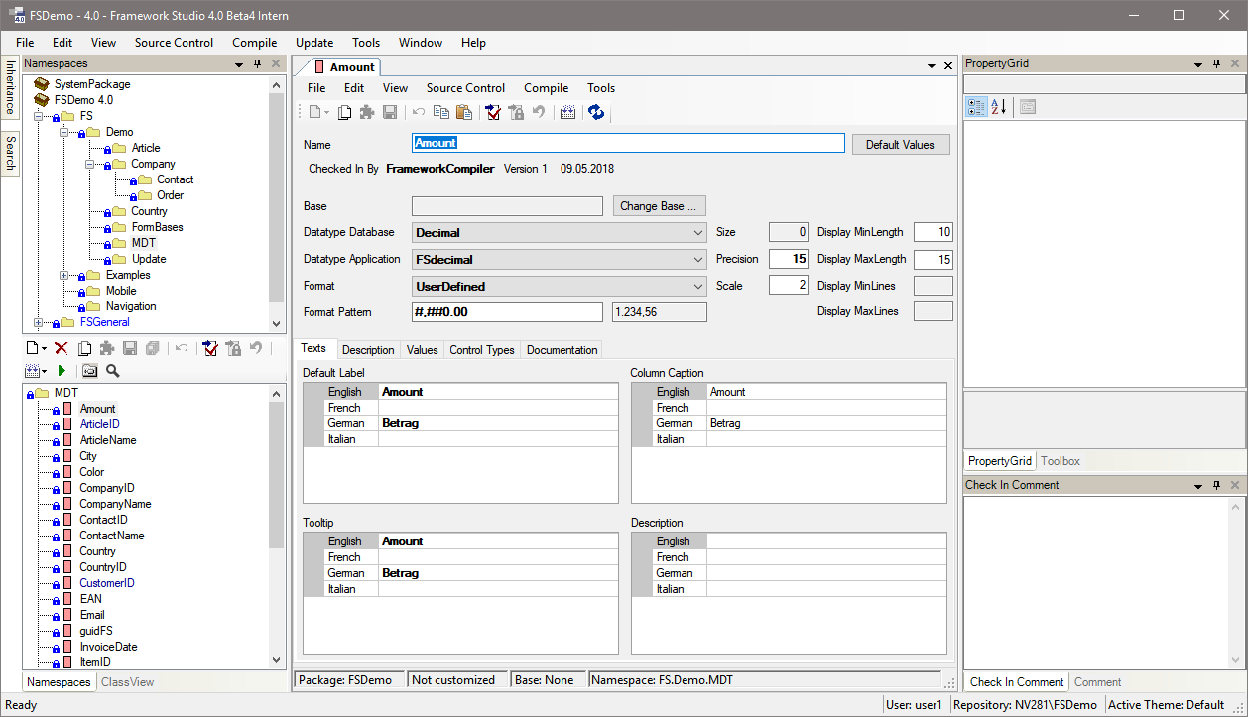Switch to the Values tab
Viewport: 1248px width, 717px height.
[x=422, y=350]
